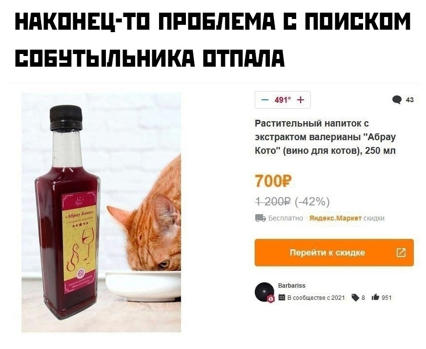The width and height of the screenshot is (426, 349).
Task: Click the pink badge on avatar
Action: (x=271, y=299)
